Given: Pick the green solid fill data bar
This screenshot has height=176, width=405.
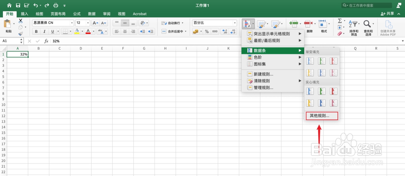Looking at the screenshot, I should click(x=322, y=91).
